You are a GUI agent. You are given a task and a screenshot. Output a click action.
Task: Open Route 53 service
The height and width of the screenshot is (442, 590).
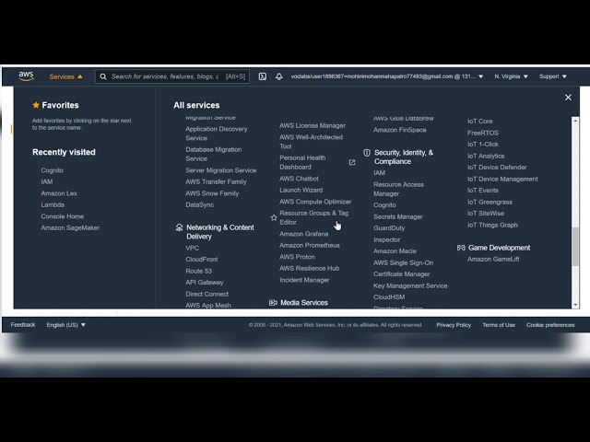pyautogui.click(x=198, y=271)
